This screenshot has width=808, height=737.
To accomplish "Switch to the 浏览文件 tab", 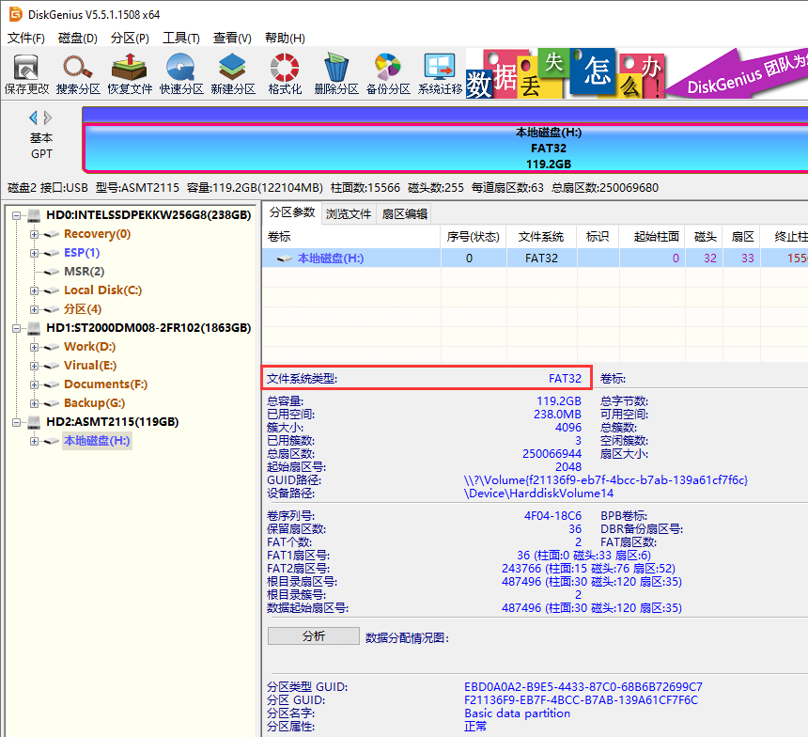I will pyautogui.click(x=349, y=213).
